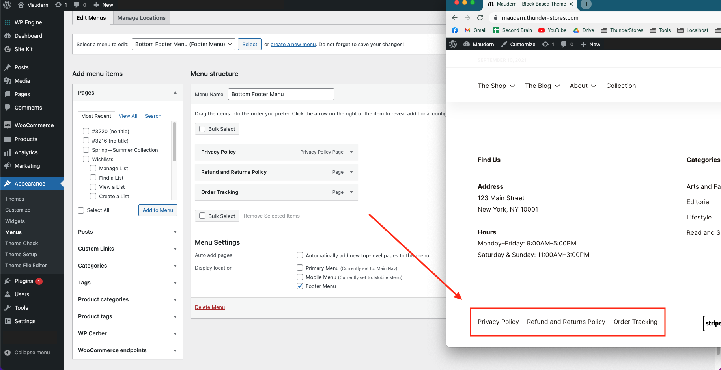721x370 pixels.
Task: Expand the Custom Links panel
Action: tap(175, 249)
